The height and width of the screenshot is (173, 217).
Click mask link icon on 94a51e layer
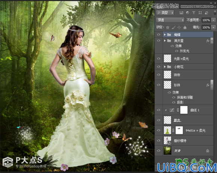(173, 130)
